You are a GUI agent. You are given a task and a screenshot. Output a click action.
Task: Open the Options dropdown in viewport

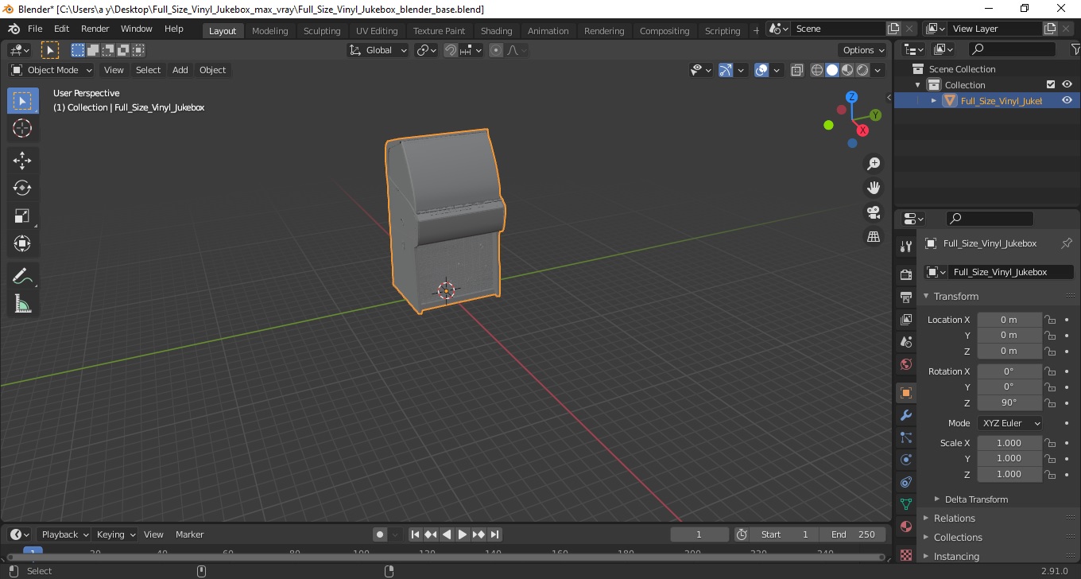point(864,50)
